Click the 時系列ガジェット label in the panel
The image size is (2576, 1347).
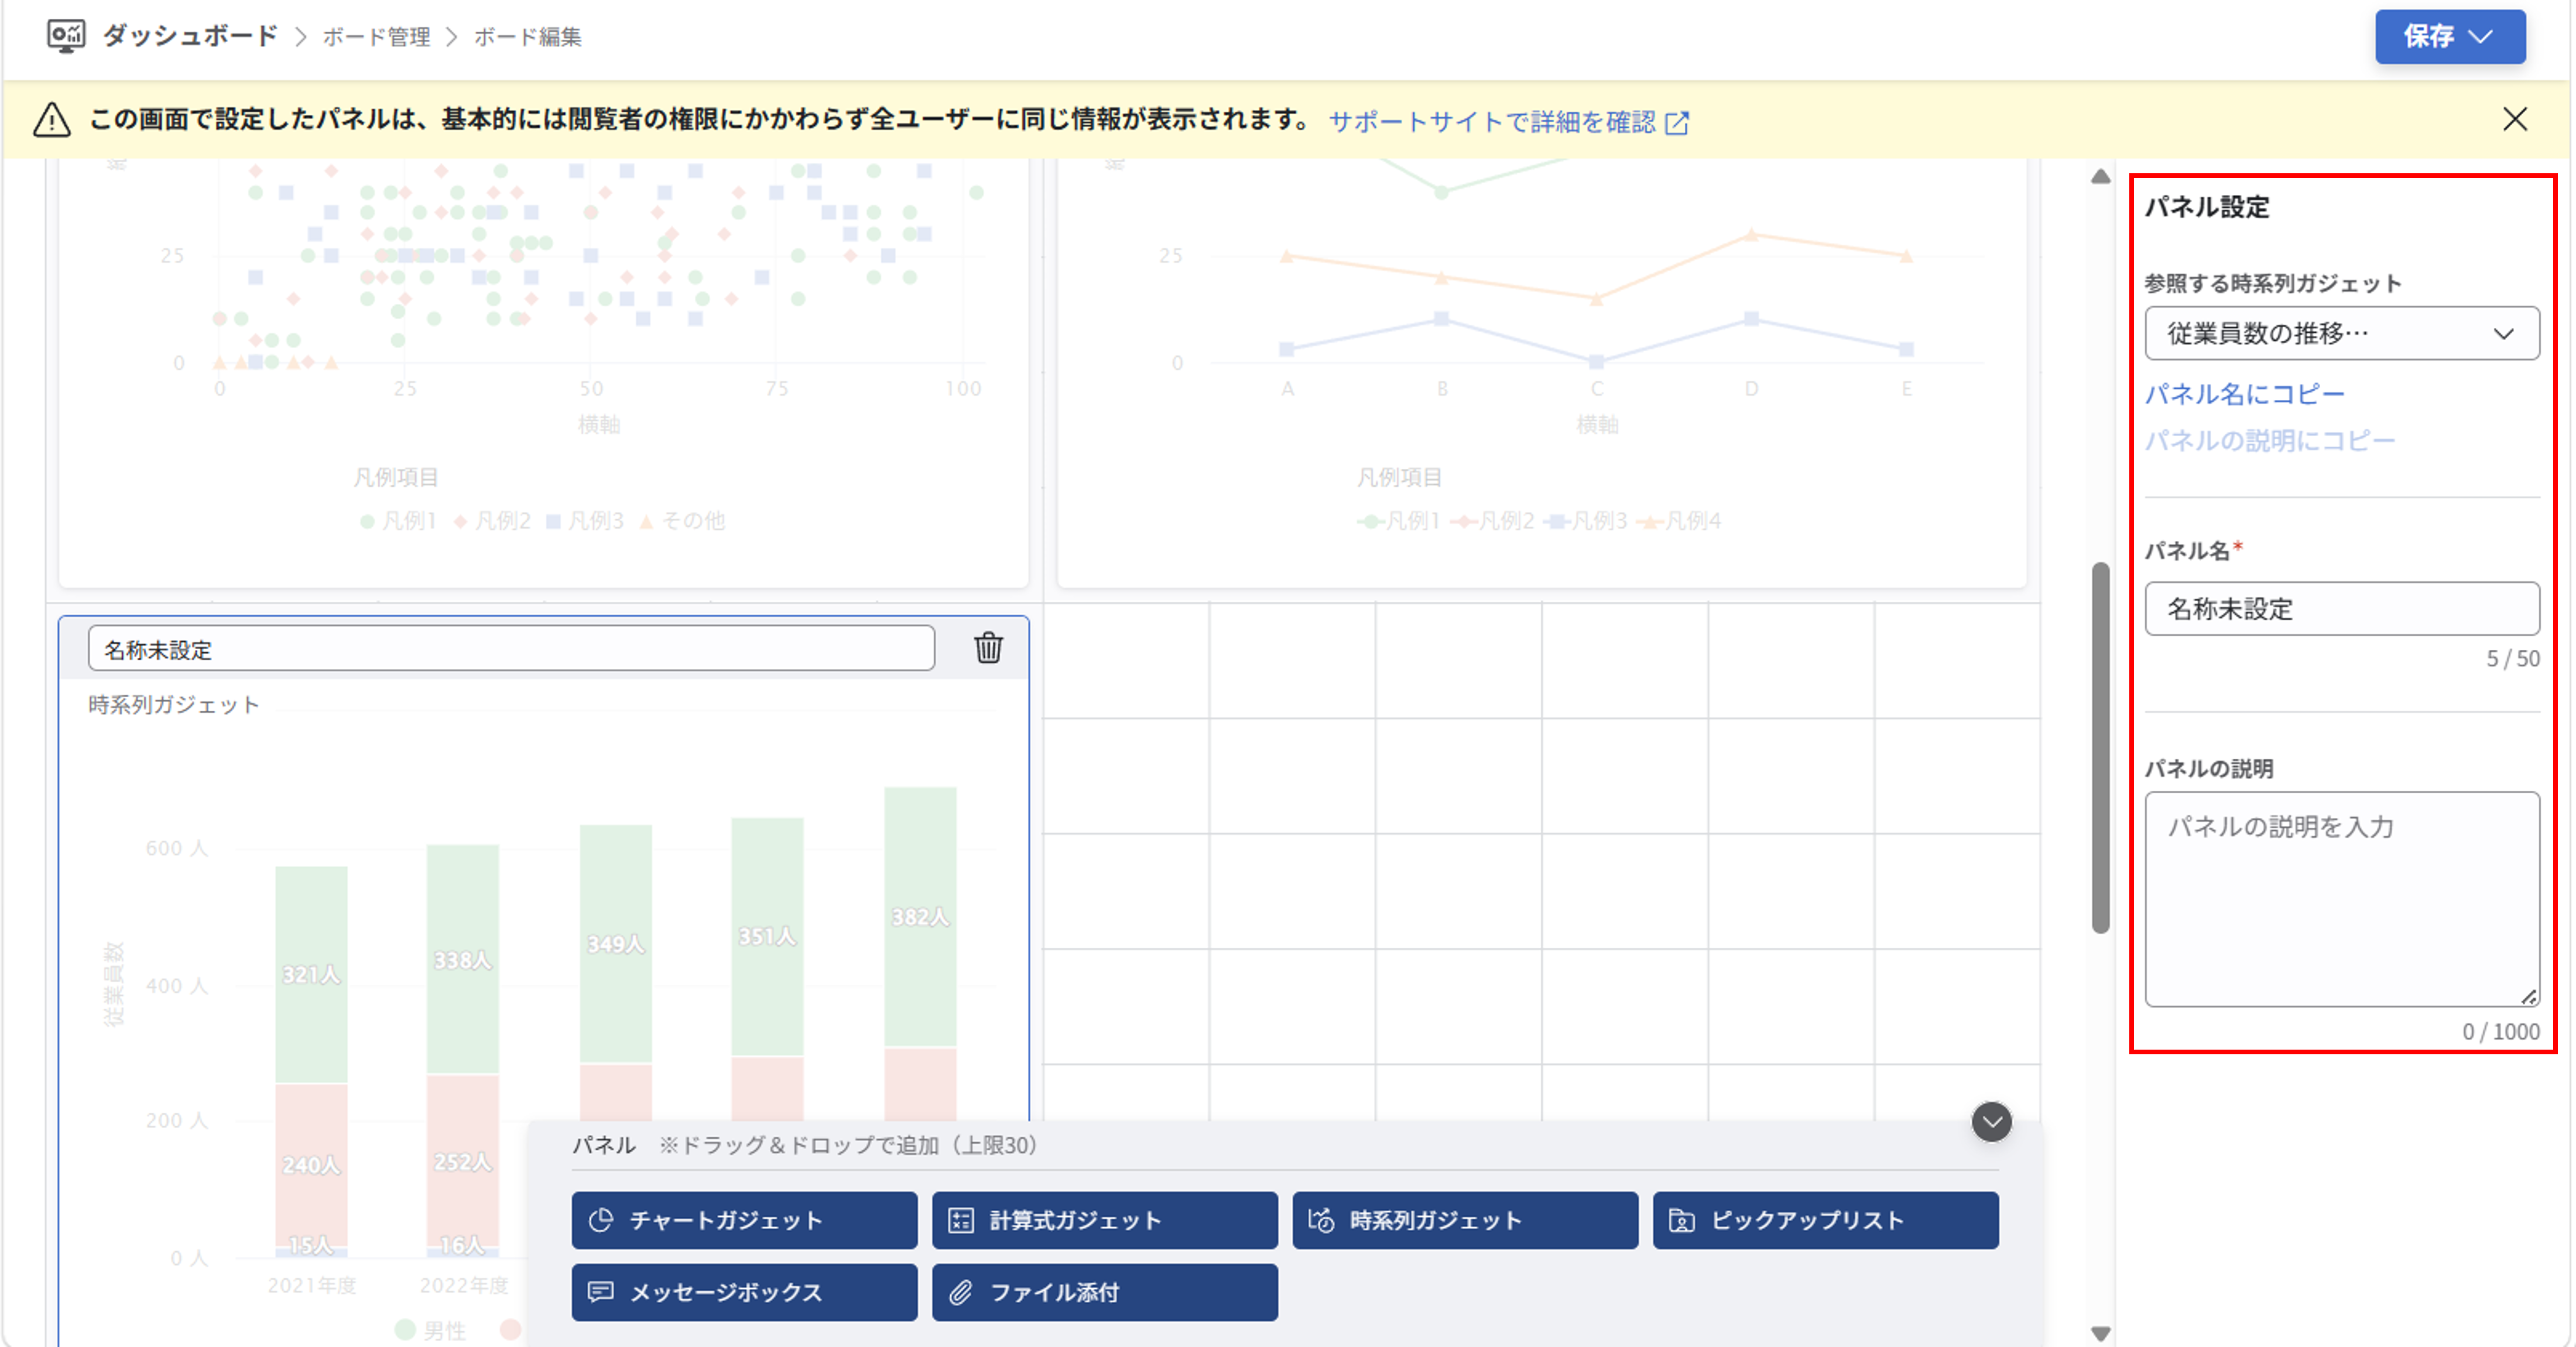click(x=174, y=705)
